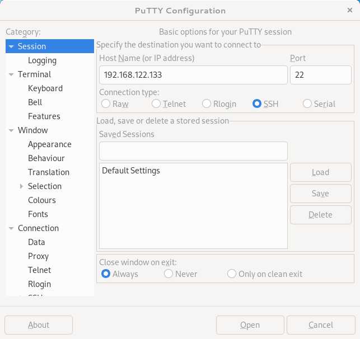The width and height of the screenshot is (360, 339).
Task: Open the Terminal category
Action: (50, 74)
